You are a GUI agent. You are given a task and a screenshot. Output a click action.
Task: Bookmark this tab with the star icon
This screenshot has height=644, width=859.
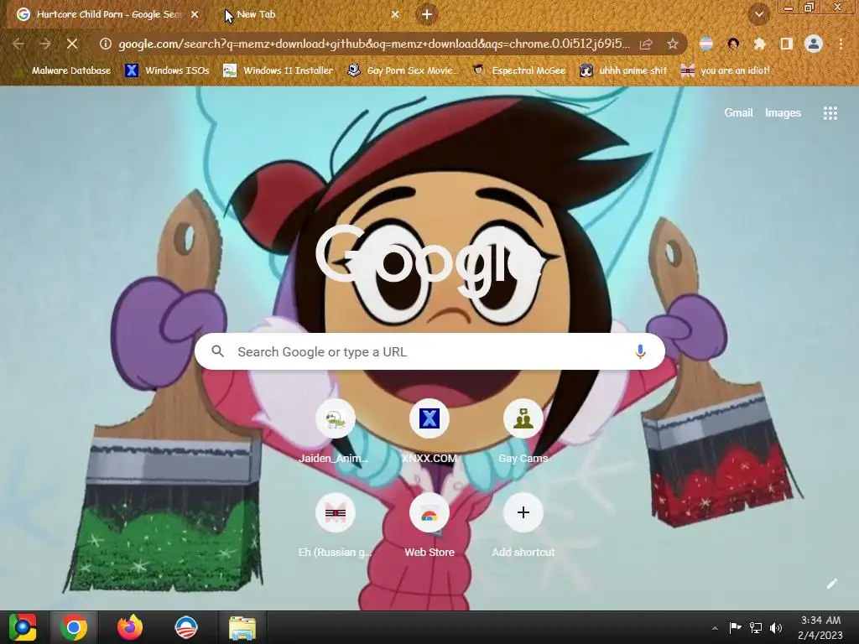(x=672, y=44)
